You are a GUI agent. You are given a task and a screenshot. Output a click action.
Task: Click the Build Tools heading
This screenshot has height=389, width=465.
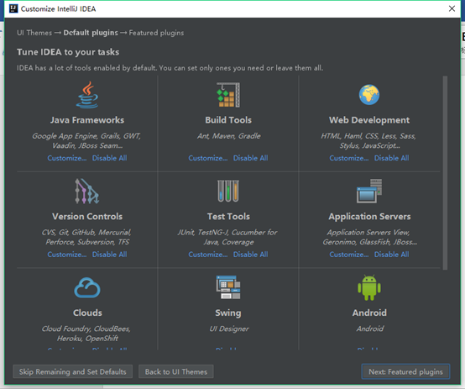(x=228, y=120)
